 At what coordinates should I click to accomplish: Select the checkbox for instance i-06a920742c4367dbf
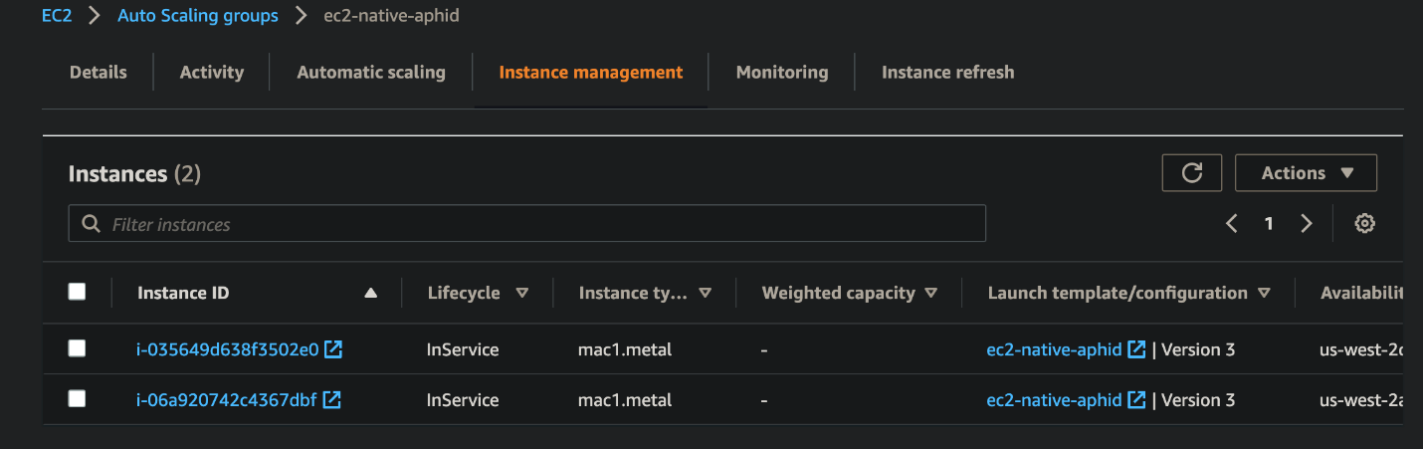tap(77, 399)
